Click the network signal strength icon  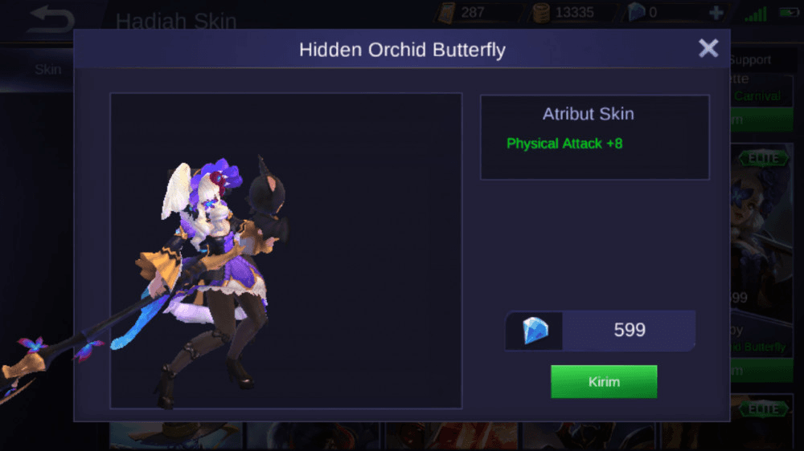click(756, 14)
